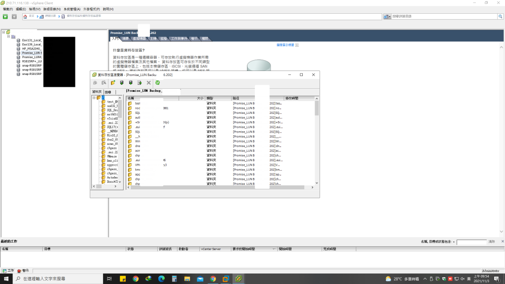Image resolution: width=505 pixels, height=284 pixels.
Task: Collapse the root folder in datastore browser tree
Action: click(94, 98)
